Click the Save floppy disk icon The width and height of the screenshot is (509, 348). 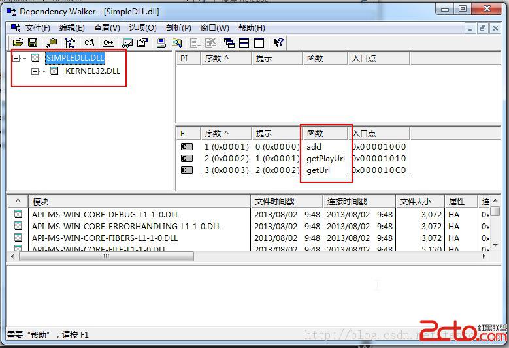coord(33,42)
